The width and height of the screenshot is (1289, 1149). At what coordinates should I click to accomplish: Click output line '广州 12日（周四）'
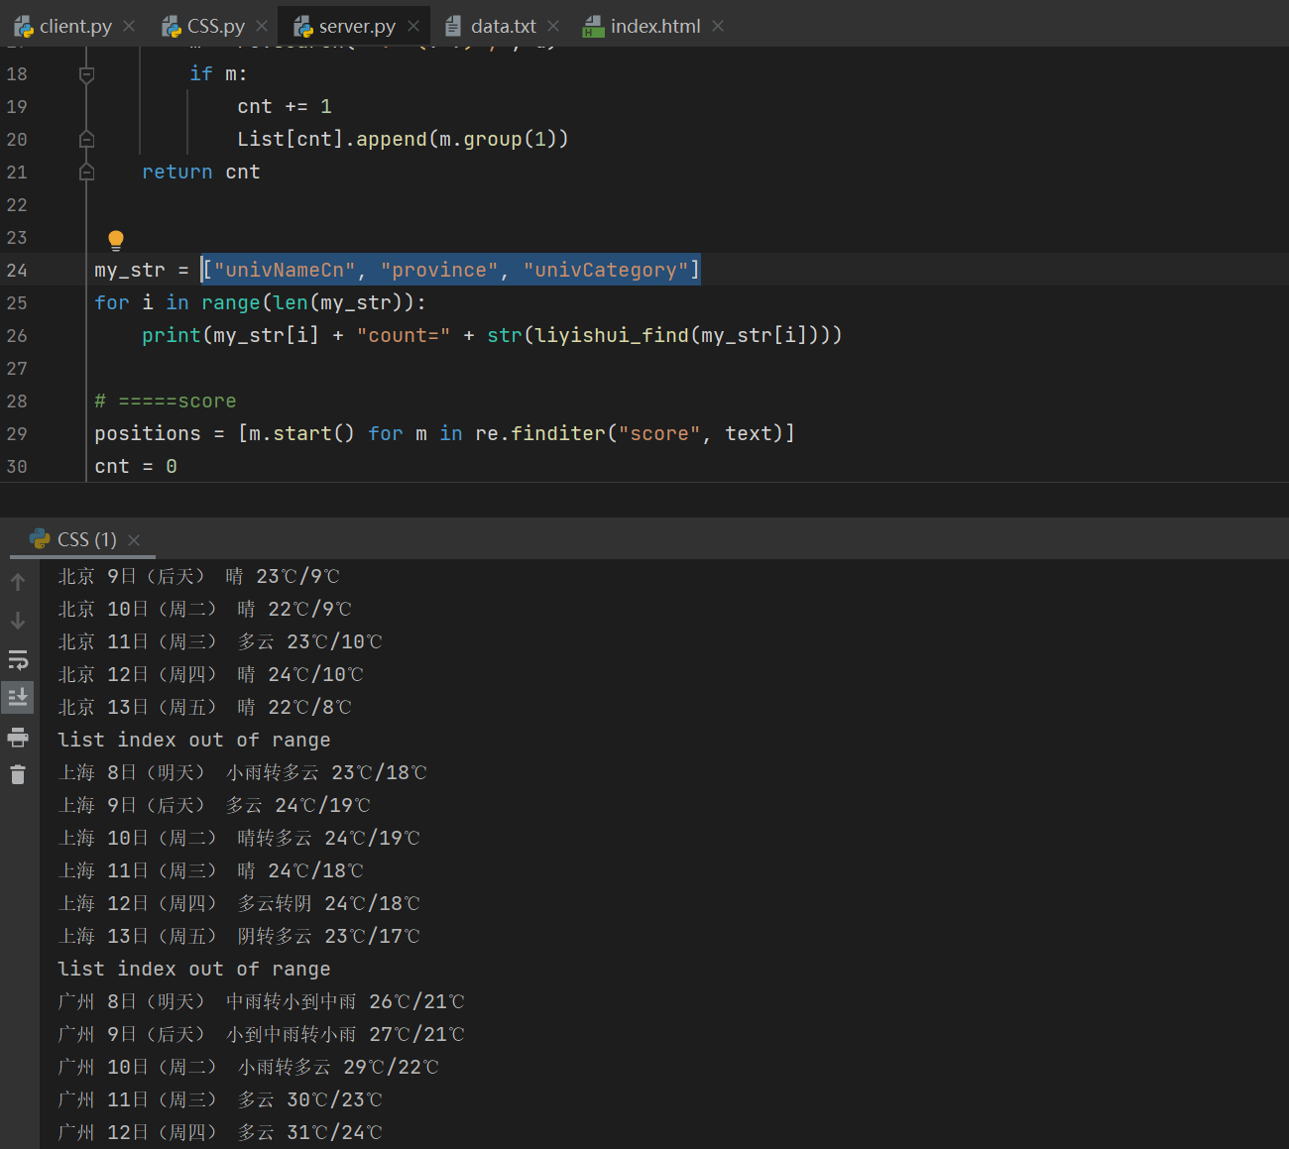pos(220,1133)
